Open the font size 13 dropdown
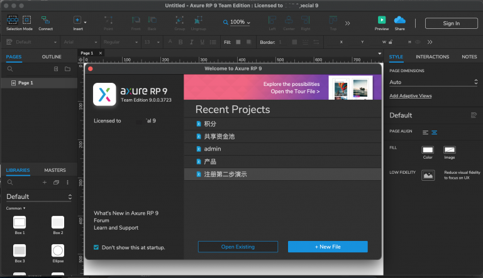 [x=152, y=42]
